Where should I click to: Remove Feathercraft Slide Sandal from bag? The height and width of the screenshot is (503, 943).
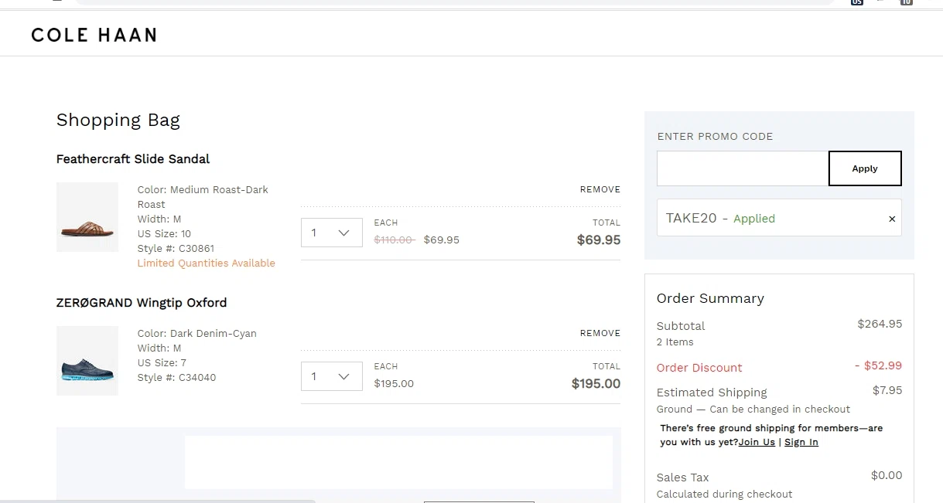click(600, 189)
